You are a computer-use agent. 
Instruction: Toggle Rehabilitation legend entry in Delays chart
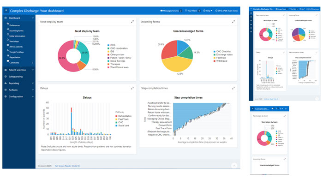pos(123,116)
